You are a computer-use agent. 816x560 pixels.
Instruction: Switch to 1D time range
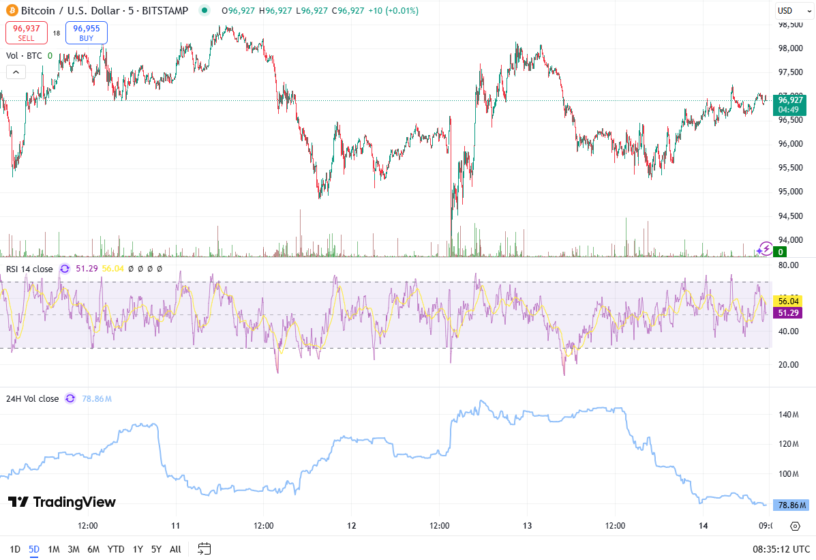tap(15, 549)
